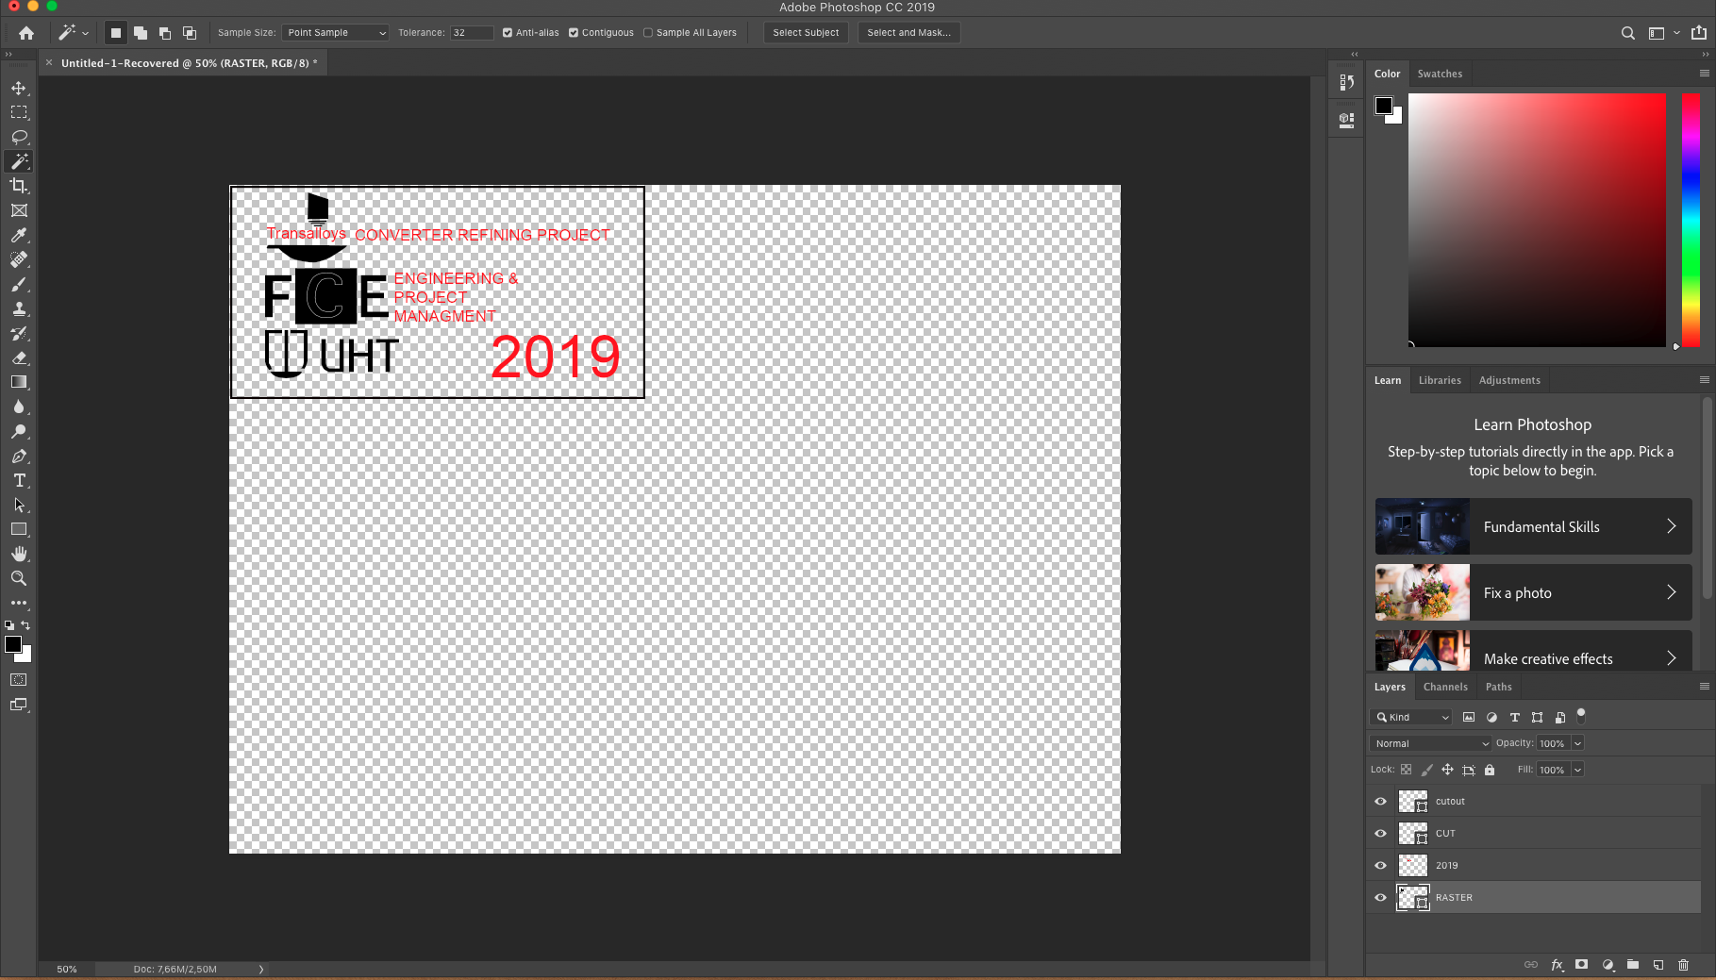
Task: Select the Eraser tool
Action: (x=19, y=357)
